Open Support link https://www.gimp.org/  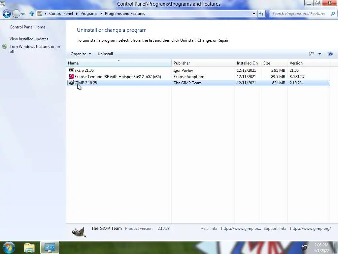[310, 228]
